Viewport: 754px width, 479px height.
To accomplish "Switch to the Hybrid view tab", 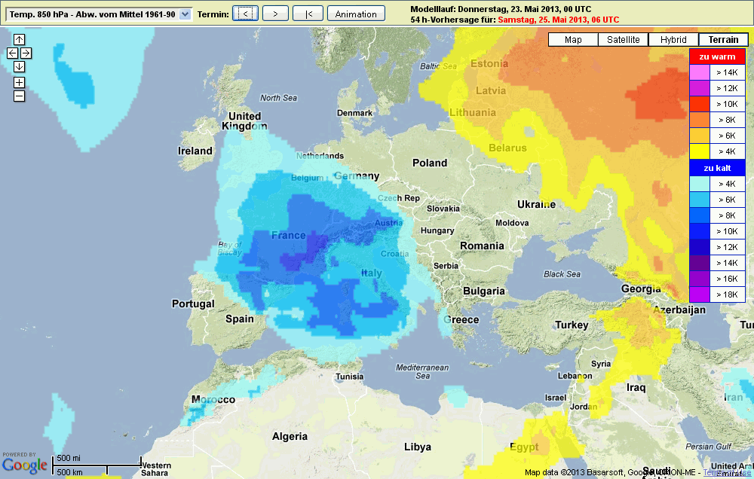I will tap(673, 39).
